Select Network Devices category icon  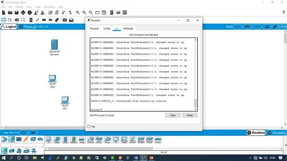4,139
